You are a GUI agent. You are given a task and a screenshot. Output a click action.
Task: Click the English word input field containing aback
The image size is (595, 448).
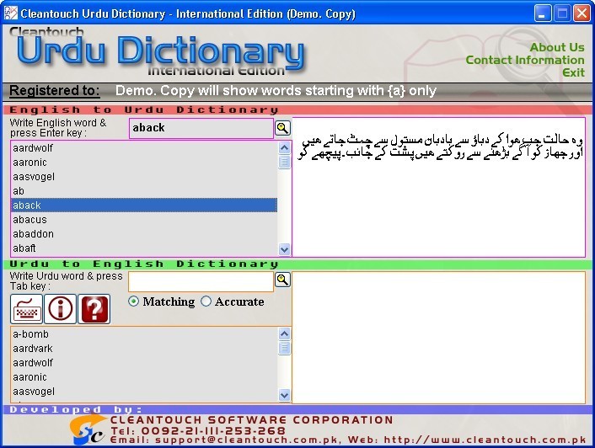click(x=201, y=128)
